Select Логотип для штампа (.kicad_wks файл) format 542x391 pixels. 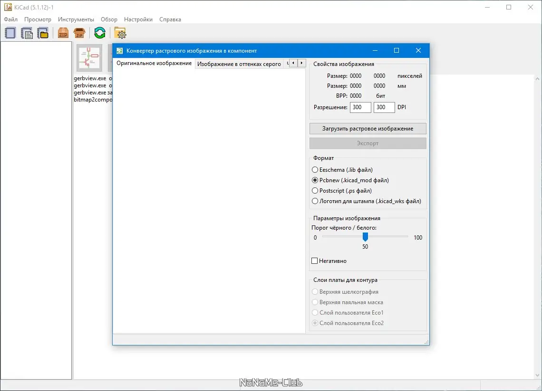(x=367, y=201)
